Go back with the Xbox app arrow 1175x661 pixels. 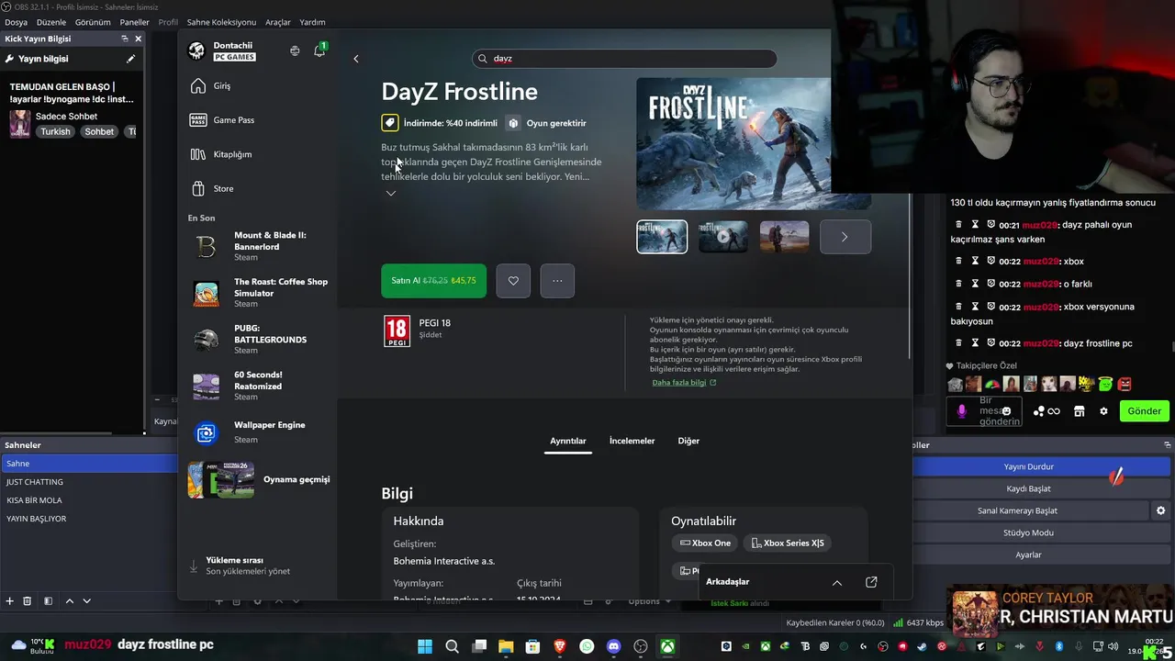coord(356,59)
